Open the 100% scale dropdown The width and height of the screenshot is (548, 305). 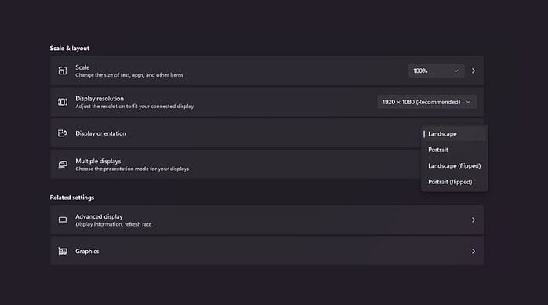(436, 71)
